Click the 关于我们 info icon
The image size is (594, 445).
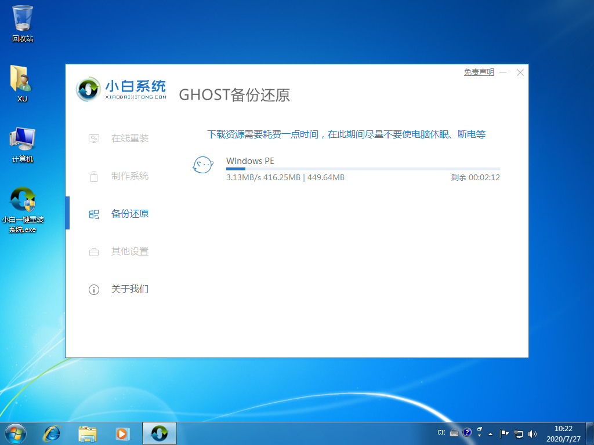93,289
